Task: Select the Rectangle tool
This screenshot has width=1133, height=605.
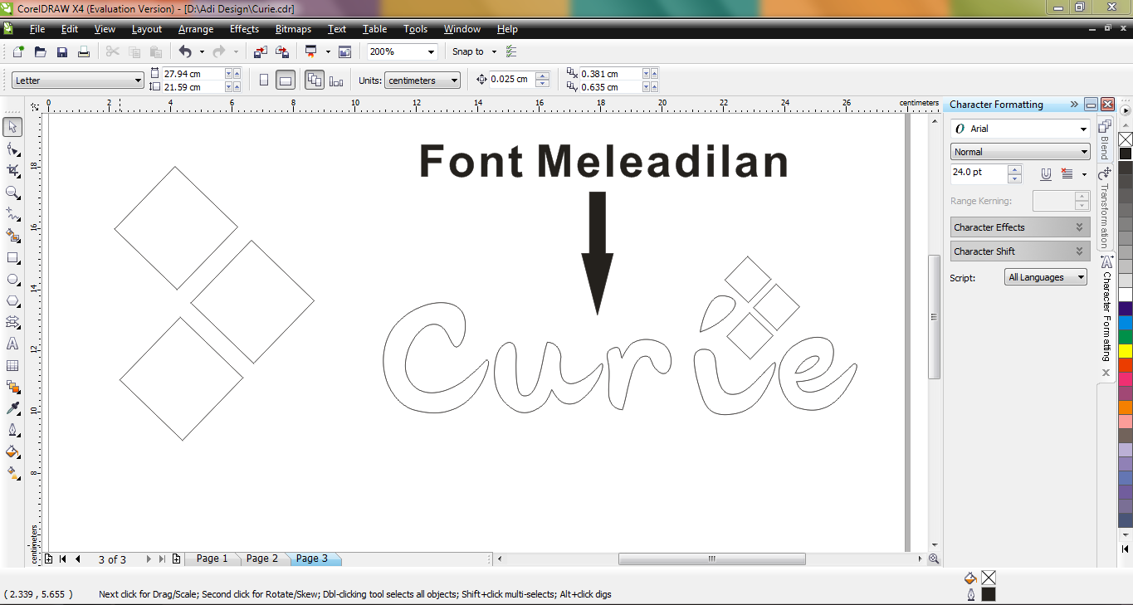Action: [12, 257]
